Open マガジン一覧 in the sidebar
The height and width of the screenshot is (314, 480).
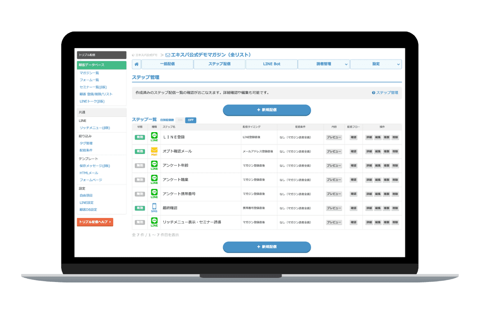click(89, 73)
